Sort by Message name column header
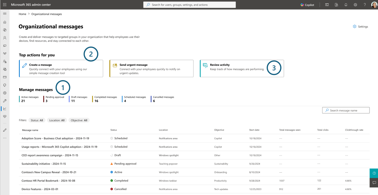378x195 pixels. tap(30, 130)
